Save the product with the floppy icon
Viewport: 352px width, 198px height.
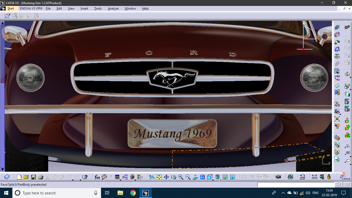(33, 177)
